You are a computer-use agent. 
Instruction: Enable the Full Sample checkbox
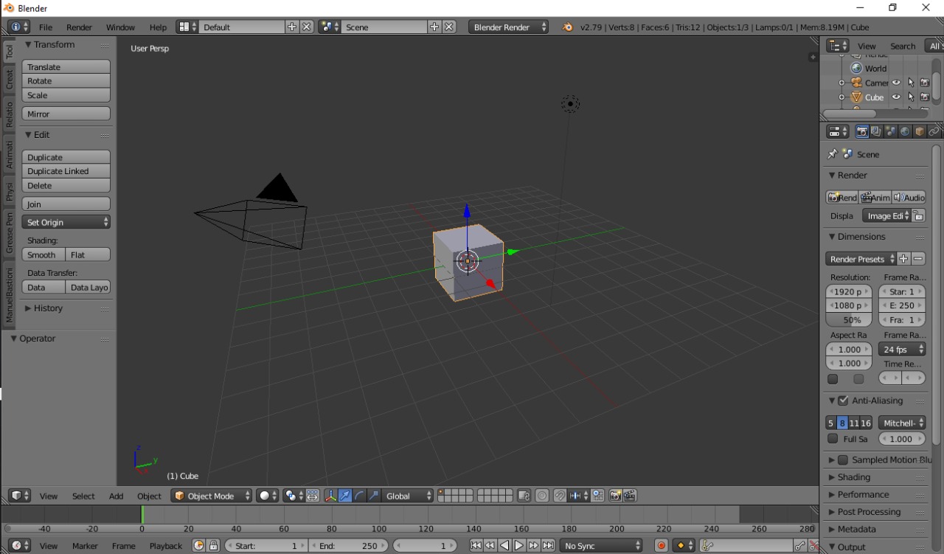[x=833, y=439]
